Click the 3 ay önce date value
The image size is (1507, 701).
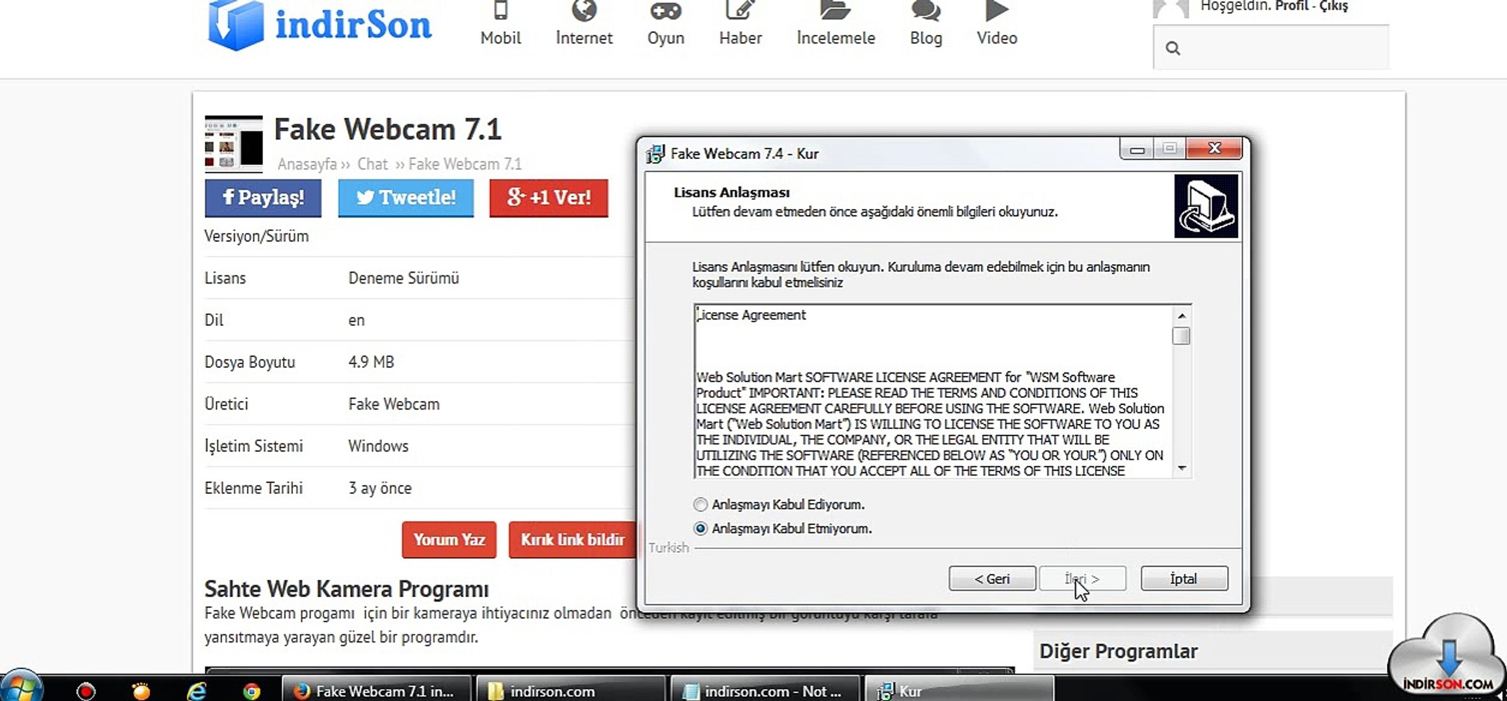(380, 488)
